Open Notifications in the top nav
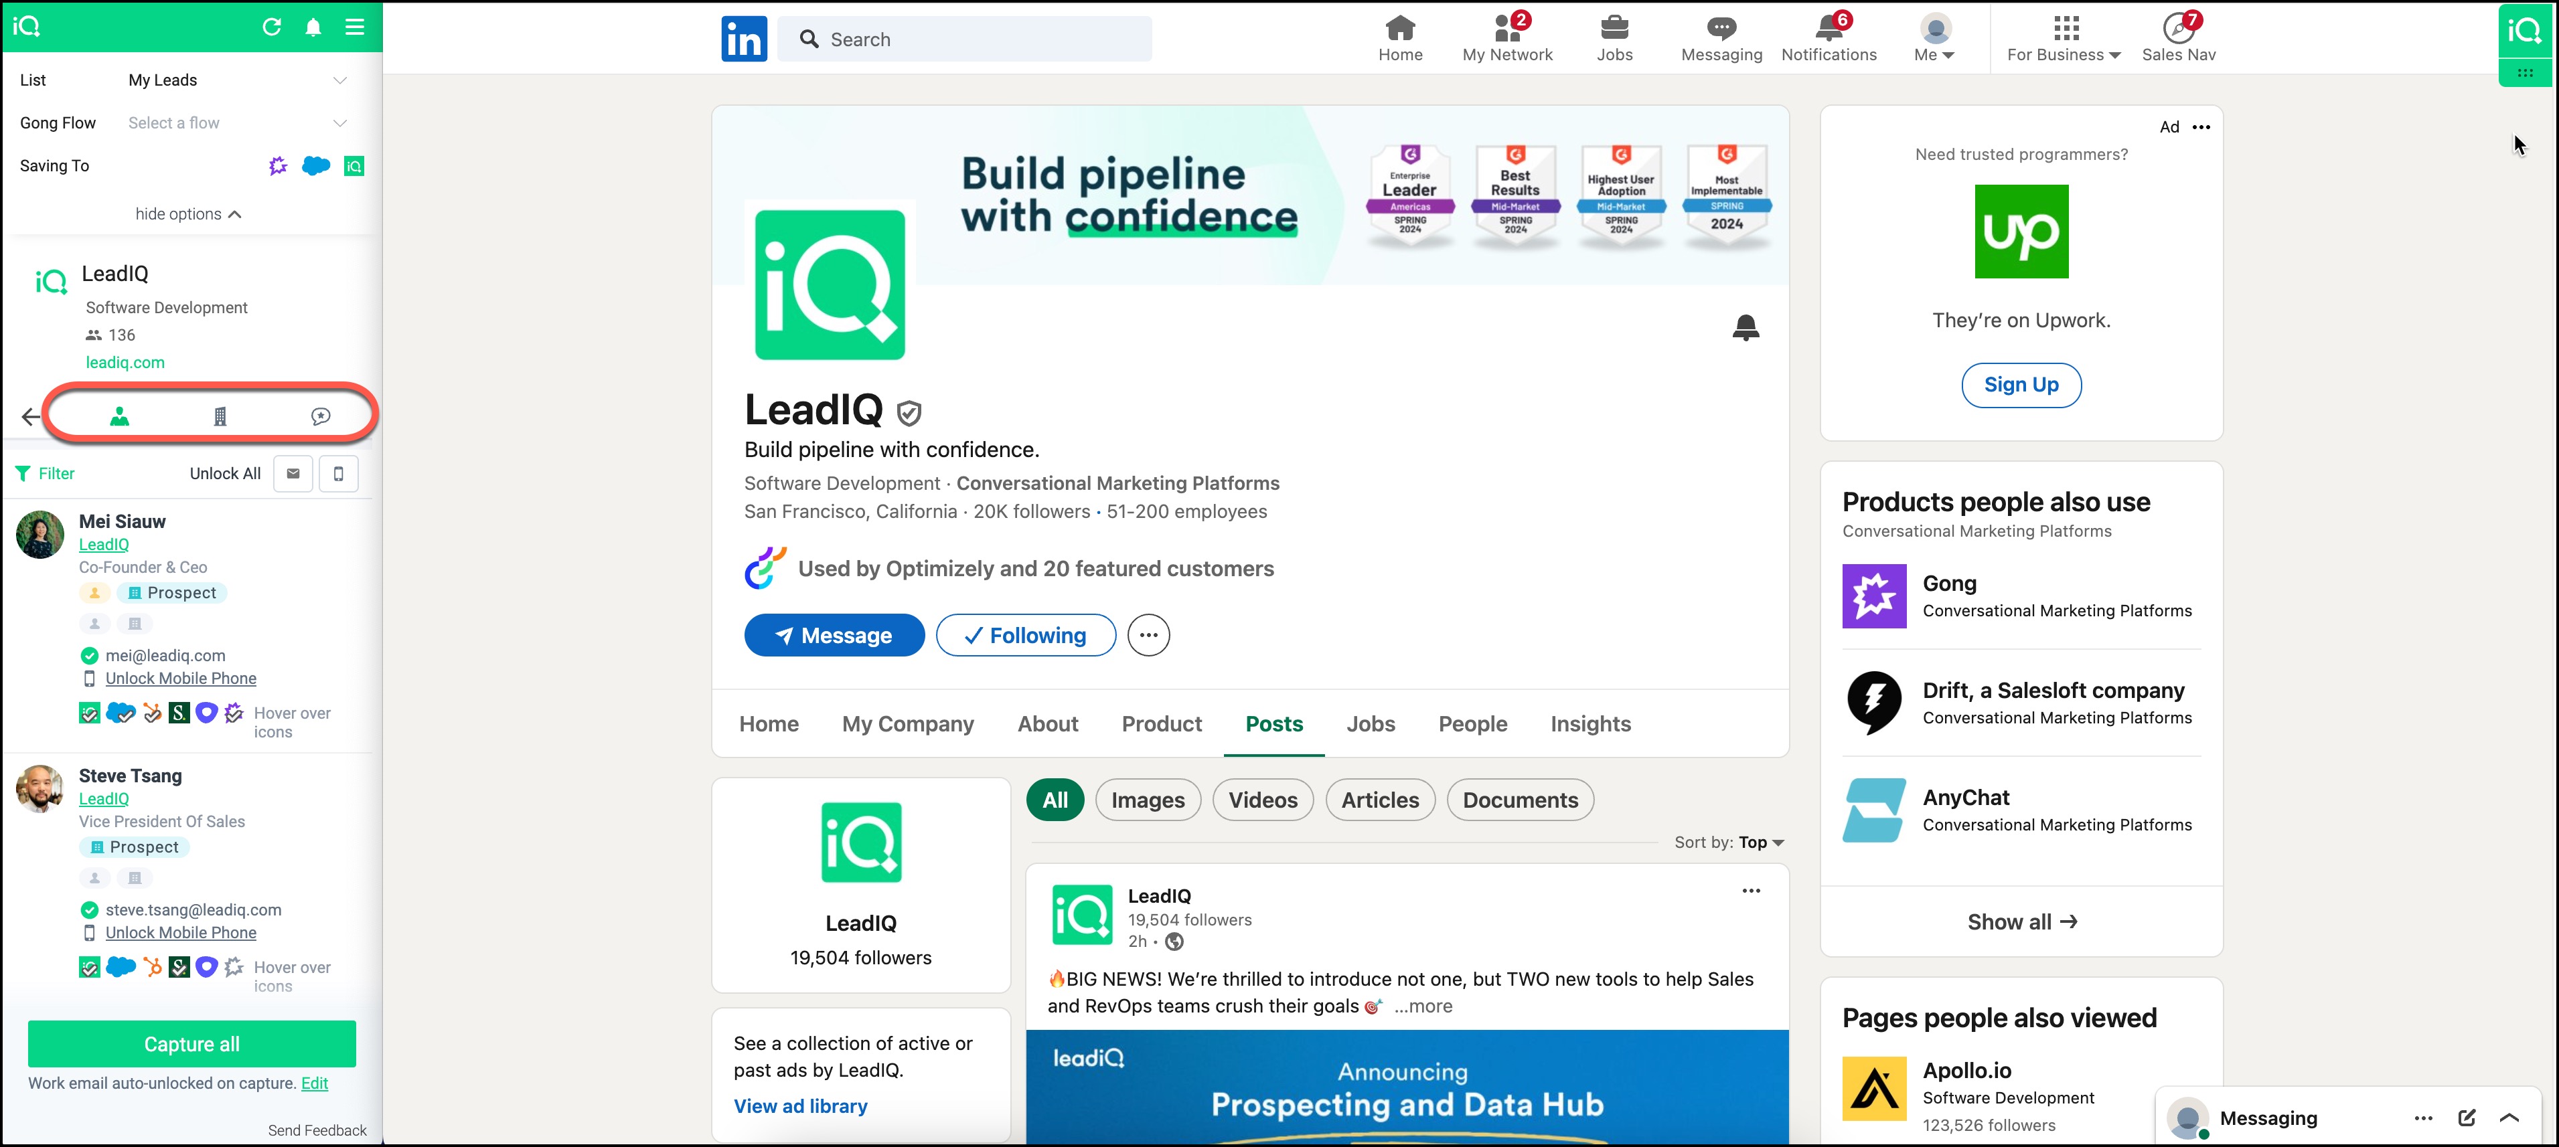This screenshot has height=1147, width=2559. pyautogui.click(x=1829, y=39)
